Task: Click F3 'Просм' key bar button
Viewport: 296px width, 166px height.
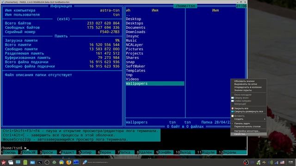Action: coord(48,152)
